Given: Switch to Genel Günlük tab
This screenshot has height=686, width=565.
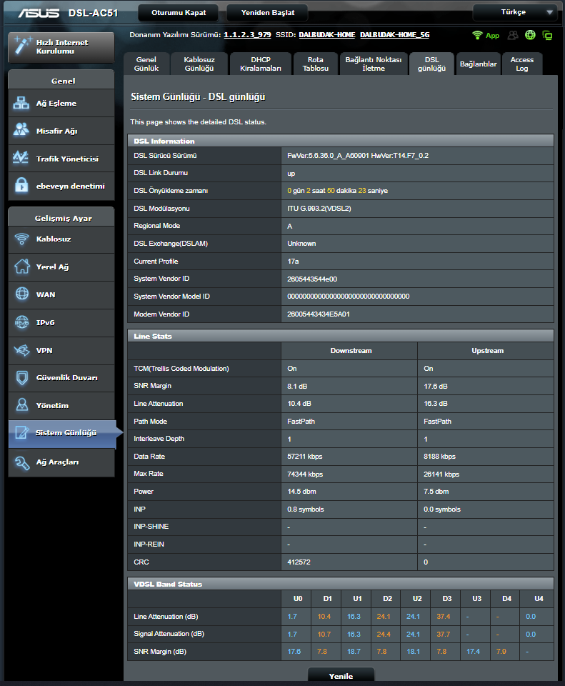Looking at the screenshot, I should click(x=146, y=64).
